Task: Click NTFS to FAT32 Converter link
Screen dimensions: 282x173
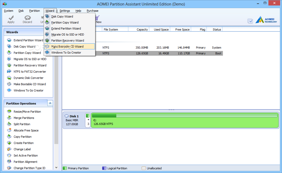Action: click(x=30, y=72)
